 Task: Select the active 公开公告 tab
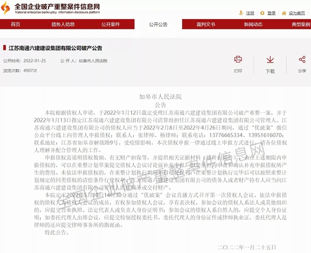(x=158, y=24)
